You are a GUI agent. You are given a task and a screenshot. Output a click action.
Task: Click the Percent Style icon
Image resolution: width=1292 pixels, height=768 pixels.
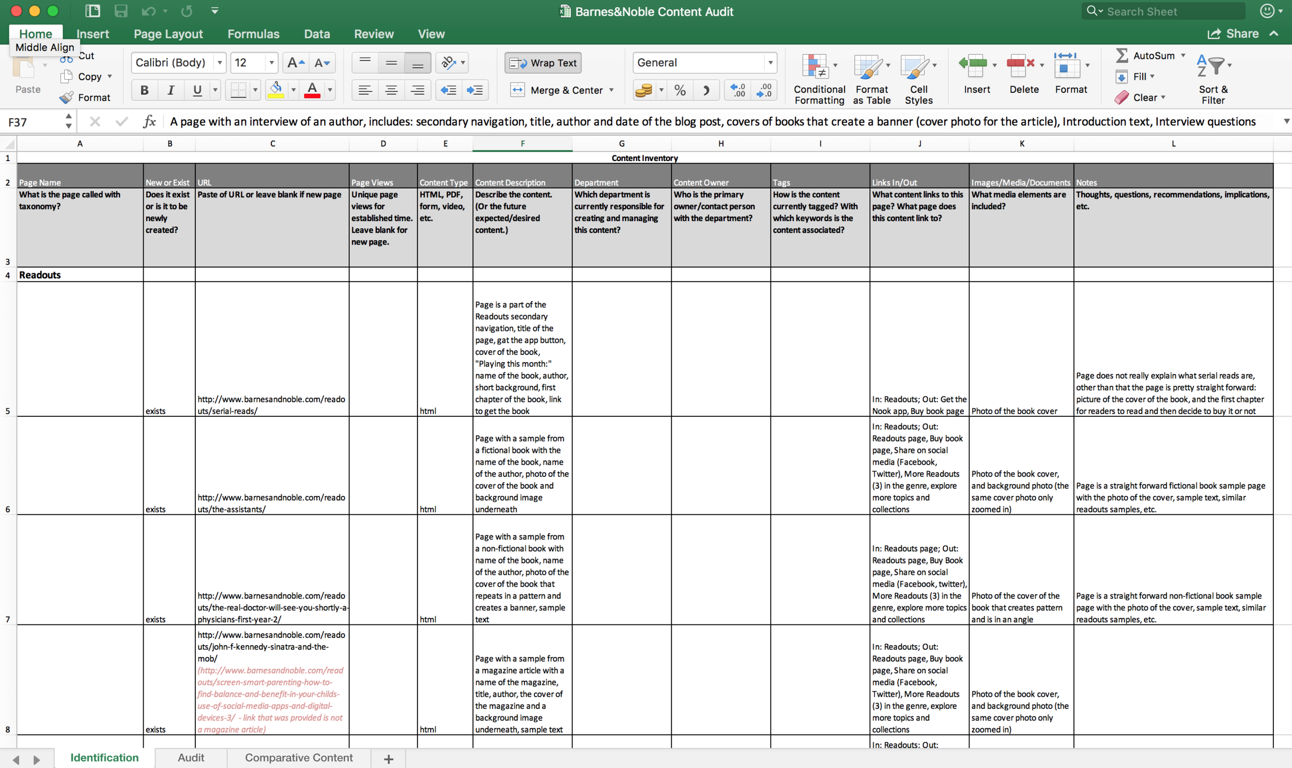[x=680, y=90]
